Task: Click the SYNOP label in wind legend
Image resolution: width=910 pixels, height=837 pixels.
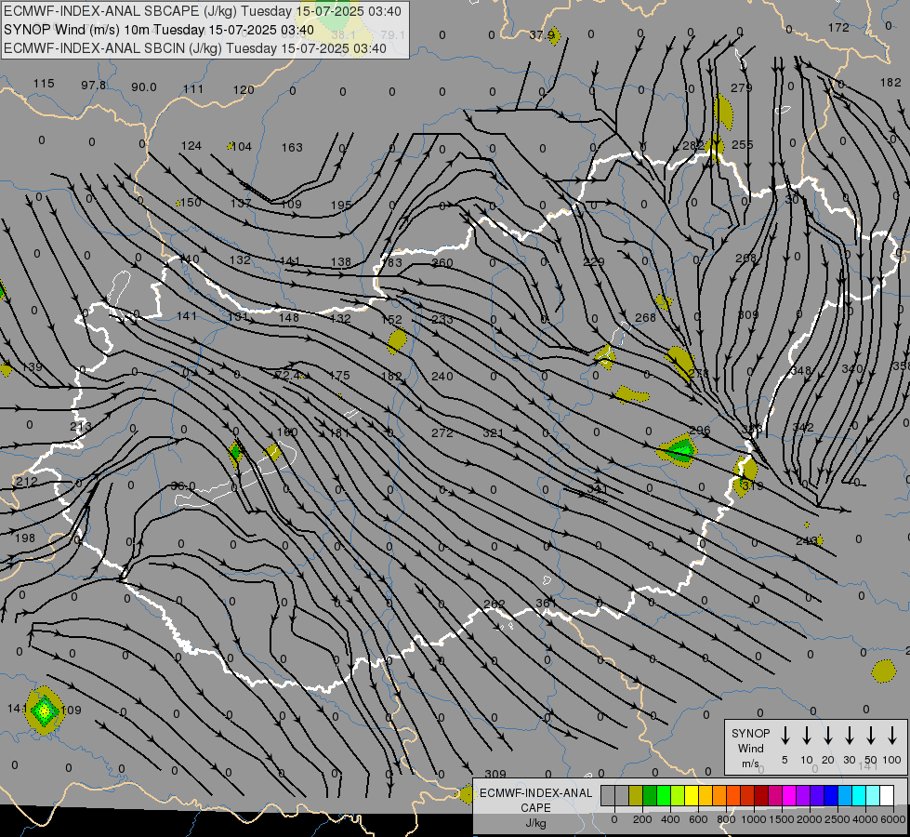Action: pyautogui.click(x=750, y=733)
